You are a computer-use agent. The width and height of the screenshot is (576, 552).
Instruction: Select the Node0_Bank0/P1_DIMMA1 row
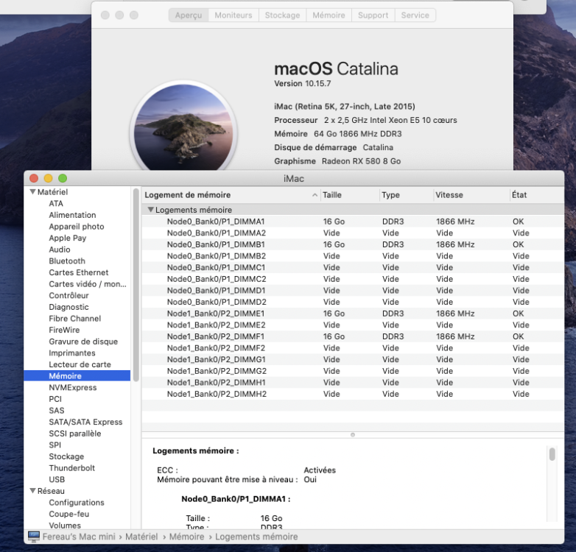tap(353, 222)
